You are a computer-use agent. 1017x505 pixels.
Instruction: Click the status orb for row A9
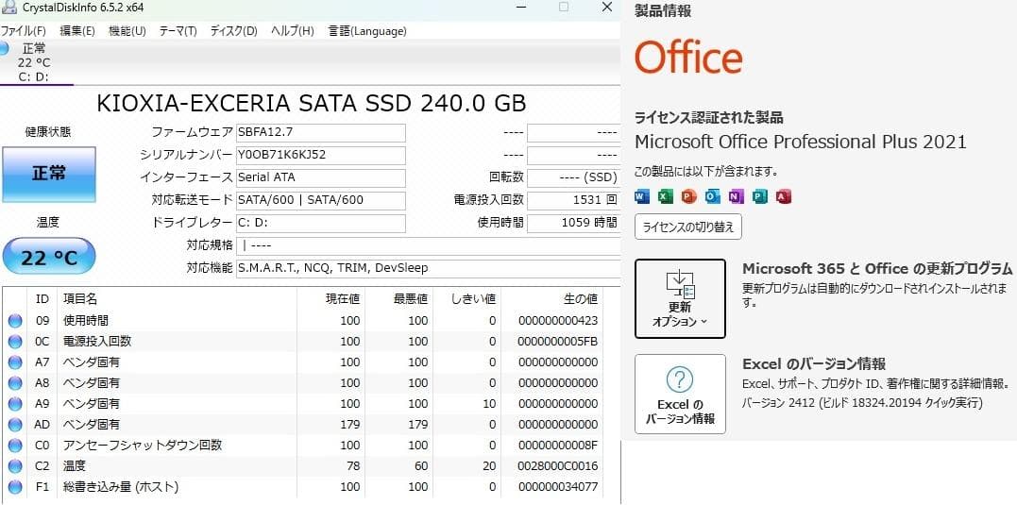click(15, 403)
